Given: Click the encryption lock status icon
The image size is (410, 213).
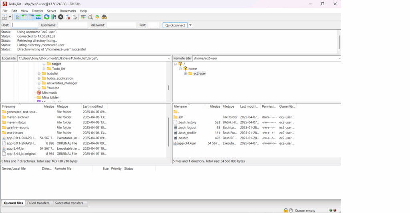Looking at the screenshot, I should click(285, 210).
